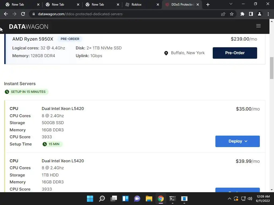Viewport: 274px width, 205px height.
Task: Click the Buffalo, New York location pin
Action: 166,53
